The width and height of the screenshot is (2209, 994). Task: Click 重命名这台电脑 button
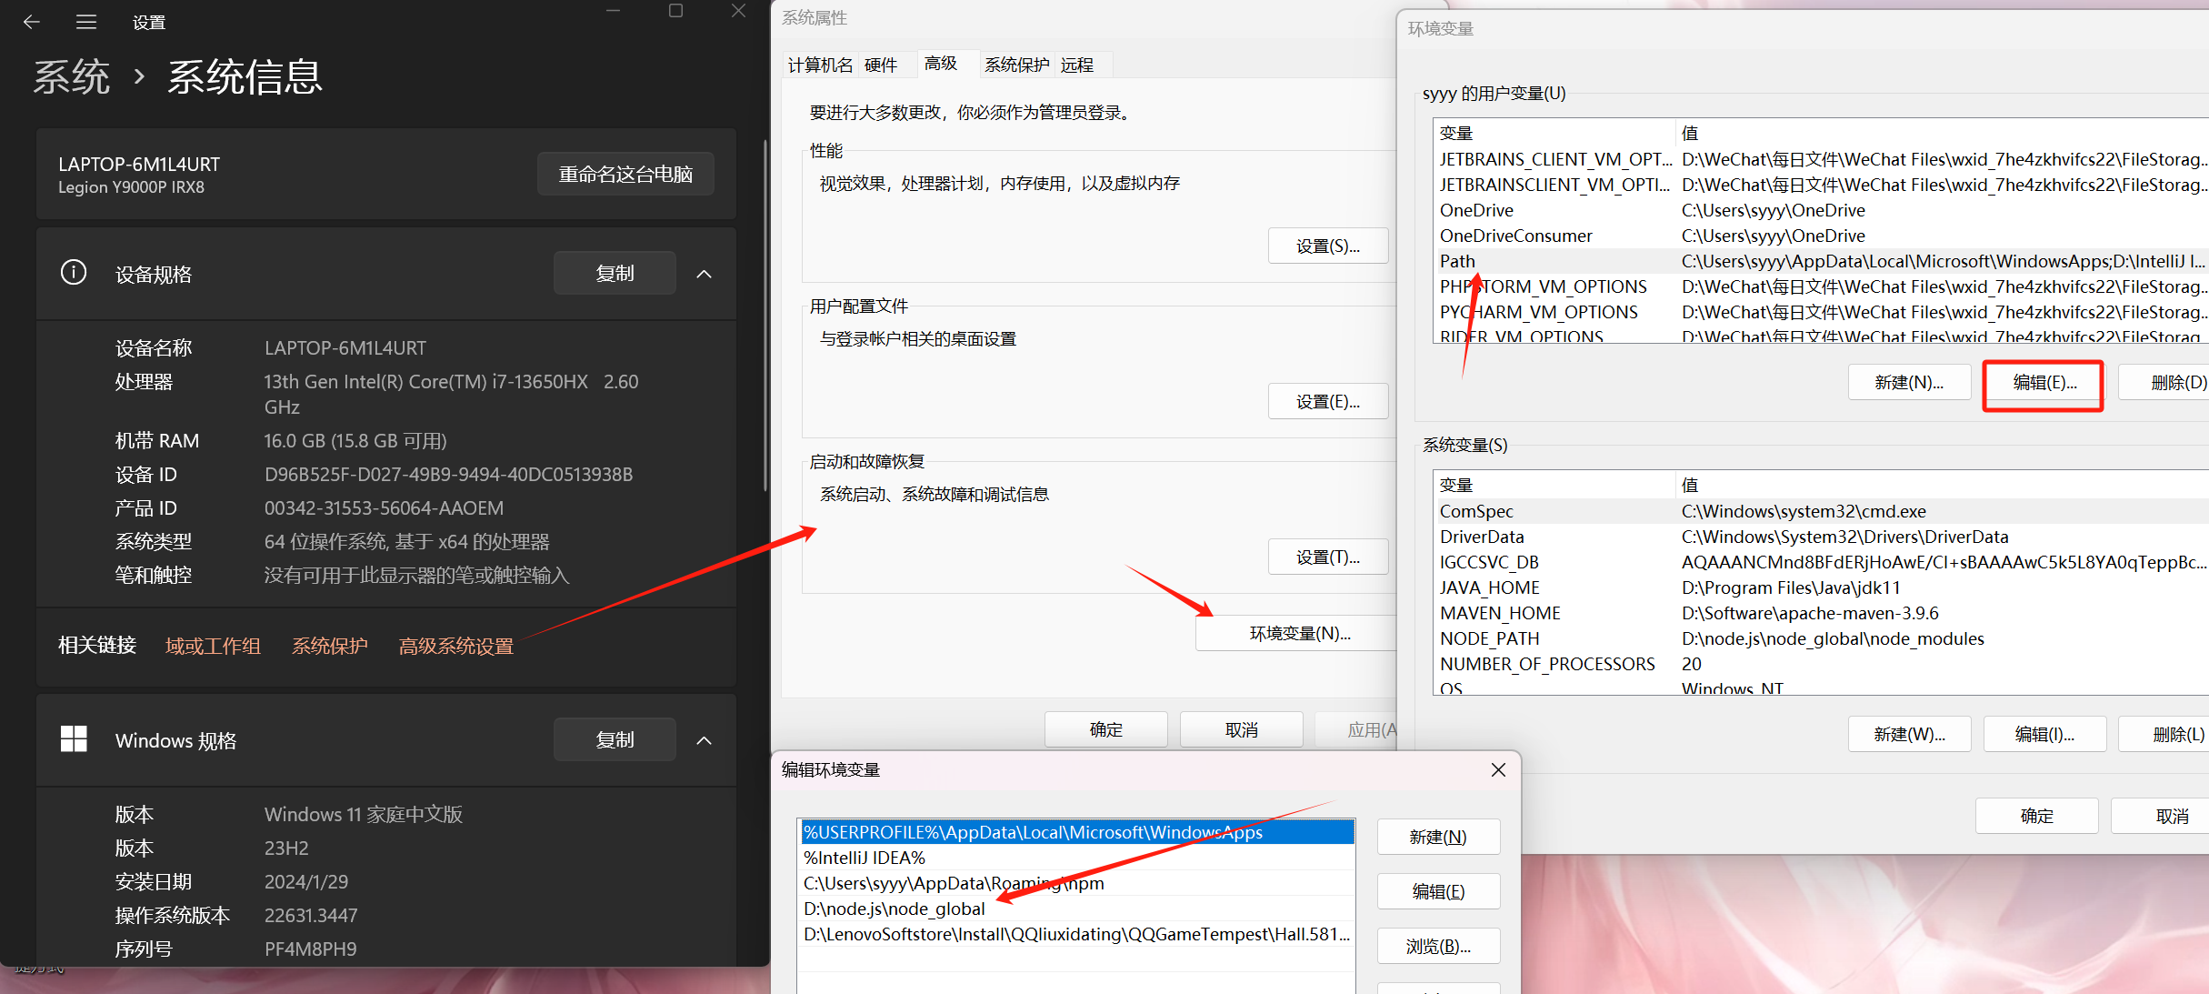click(x=625, y=174)
